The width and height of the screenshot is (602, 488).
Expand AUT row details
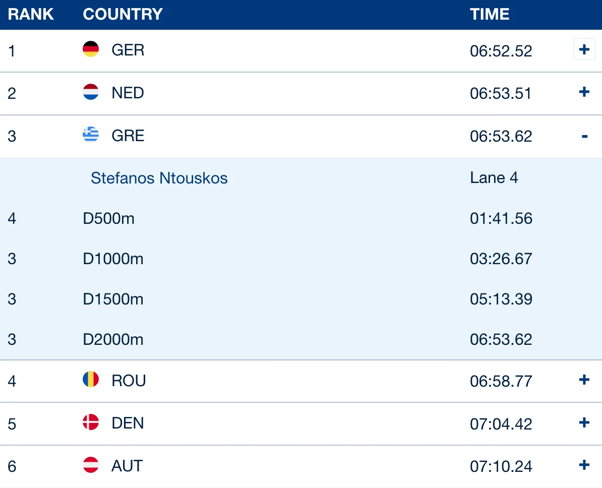pos(584,465)
